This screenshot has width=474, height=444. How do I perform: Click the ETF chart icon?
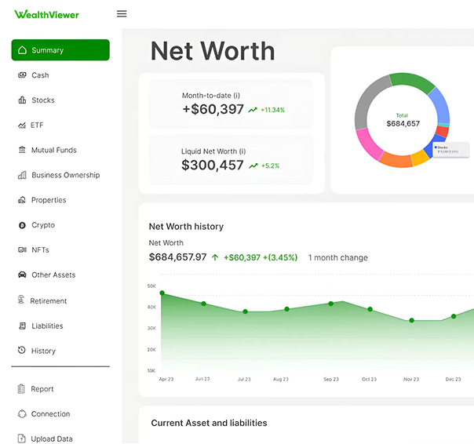(22, 126)
